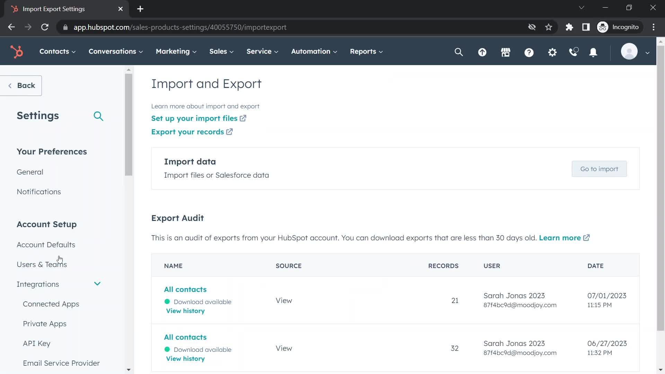Click the sidebar scroll down arrow
Screen dimensions: 665x374
128,370
